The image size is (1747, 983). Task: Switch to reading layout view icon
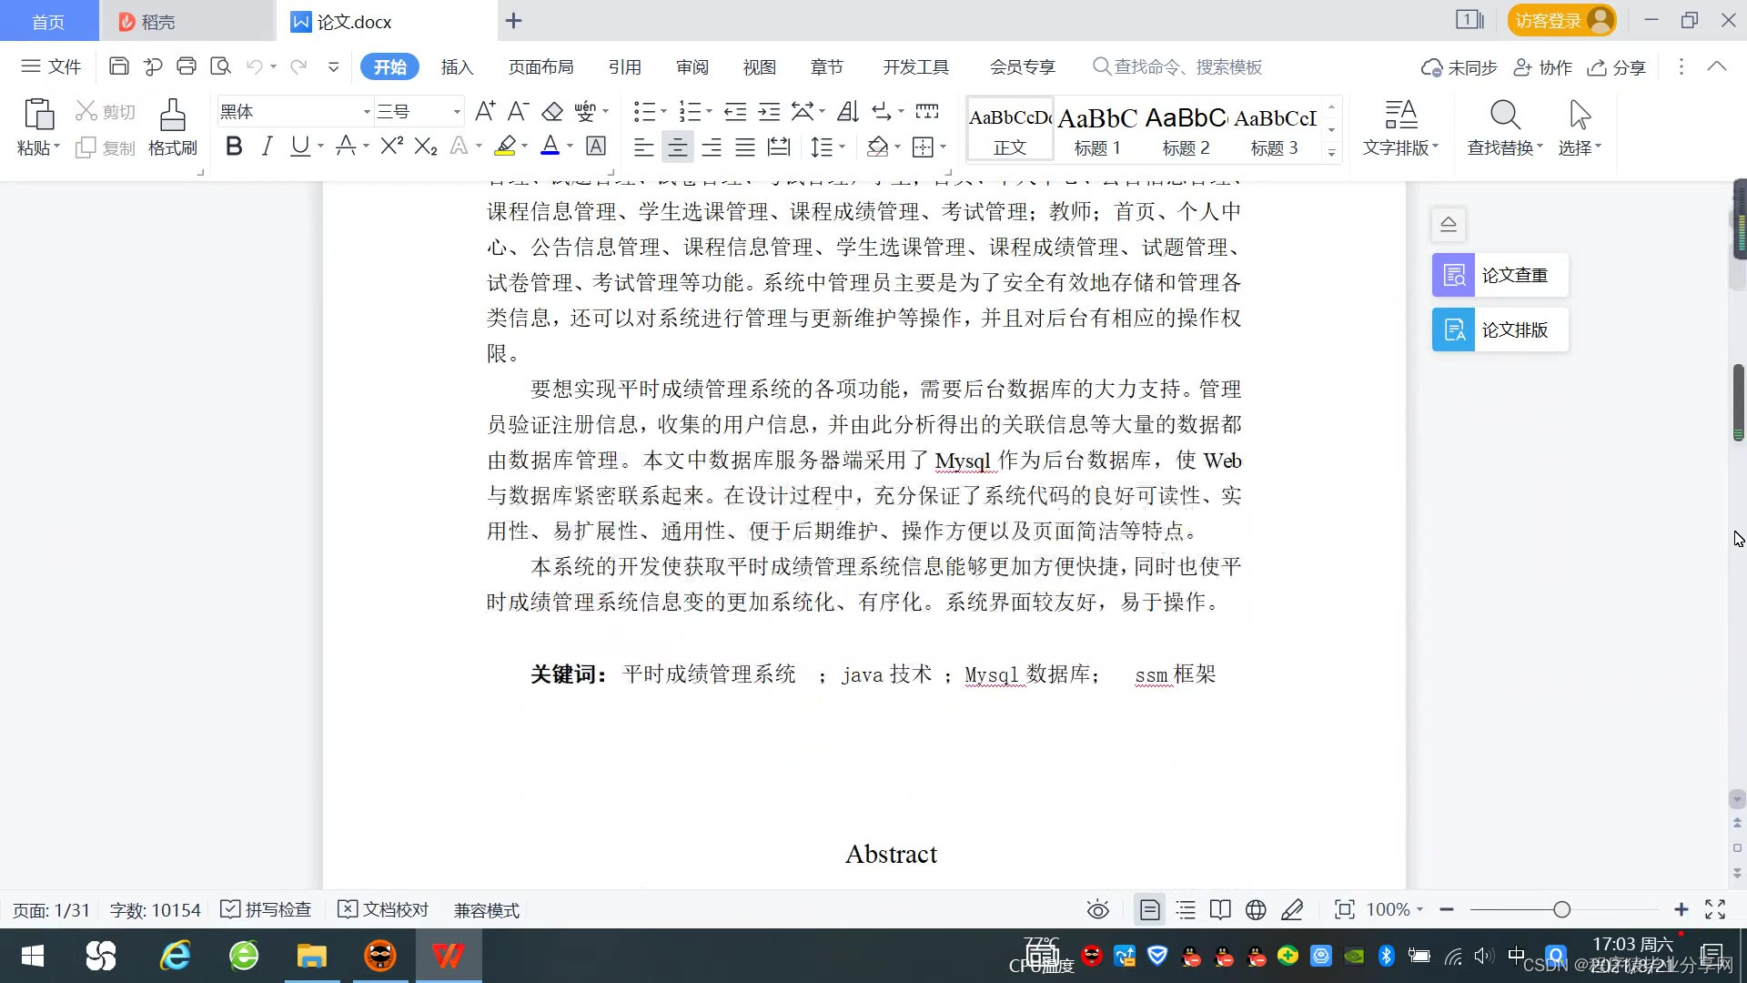(1220, 909)
